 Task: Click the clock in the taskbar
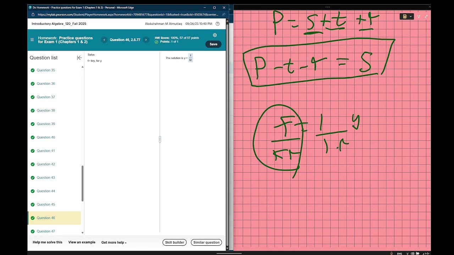(x=426, y=254)
